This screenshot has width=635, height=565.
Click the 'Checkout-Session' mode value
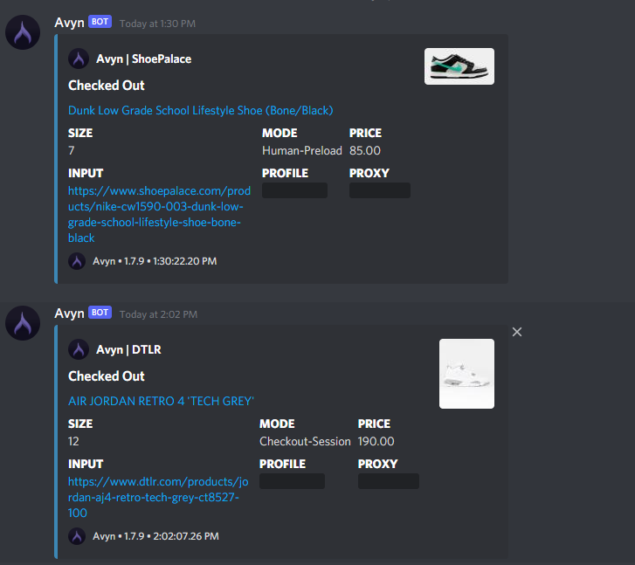tap(305, 441)
